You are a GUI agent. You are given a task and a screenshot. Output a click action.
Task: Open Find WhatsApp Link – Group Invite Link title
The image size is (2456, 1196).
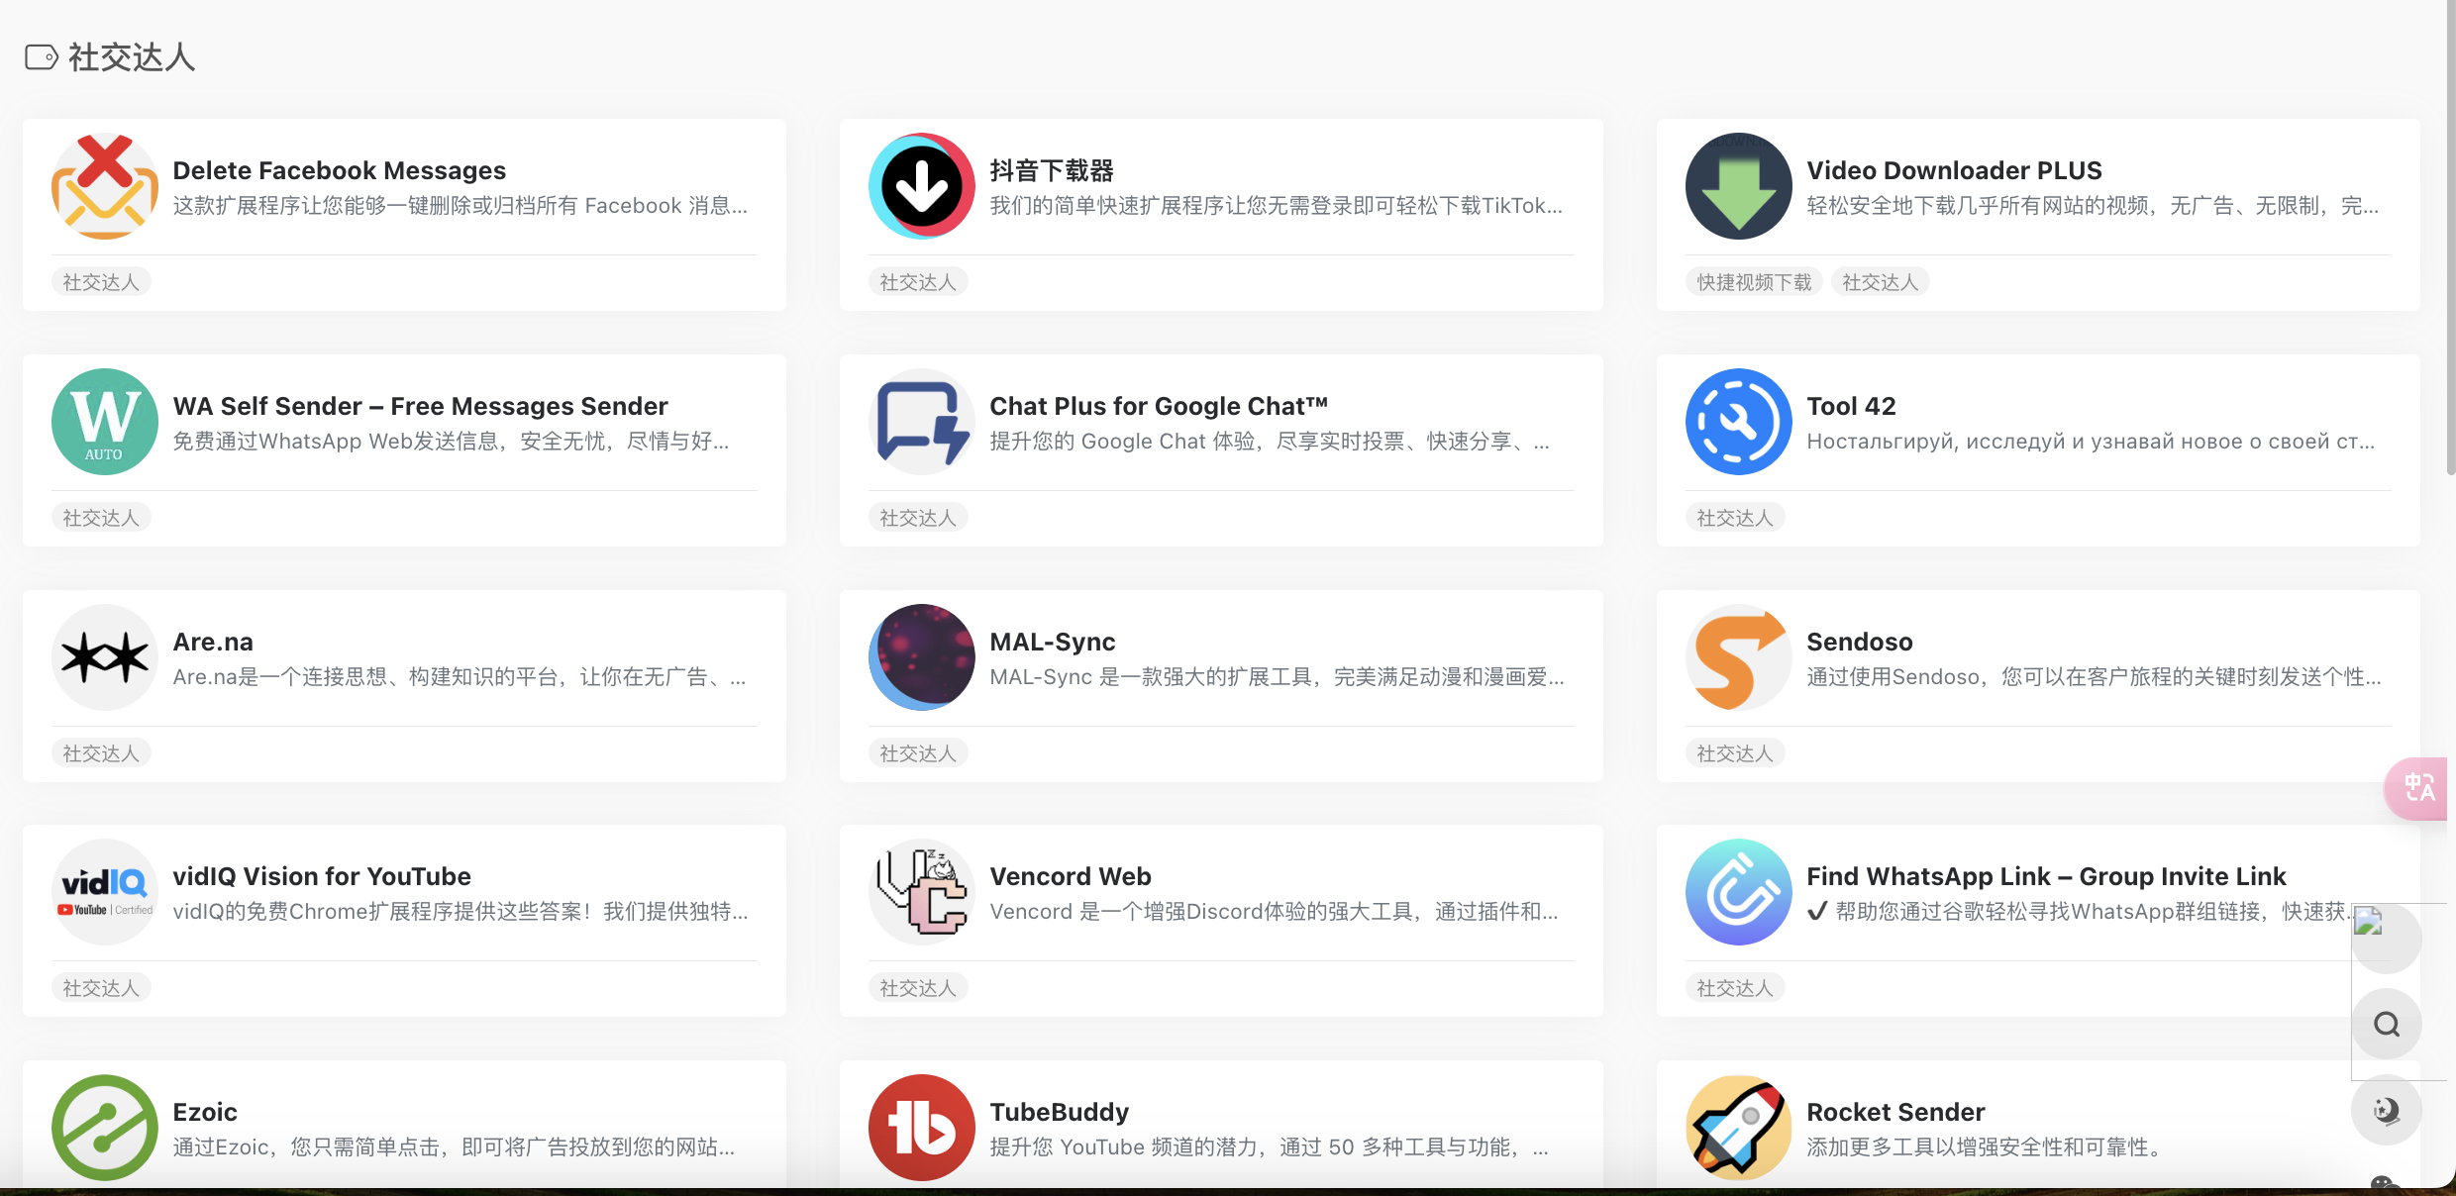coord(2046,876)
